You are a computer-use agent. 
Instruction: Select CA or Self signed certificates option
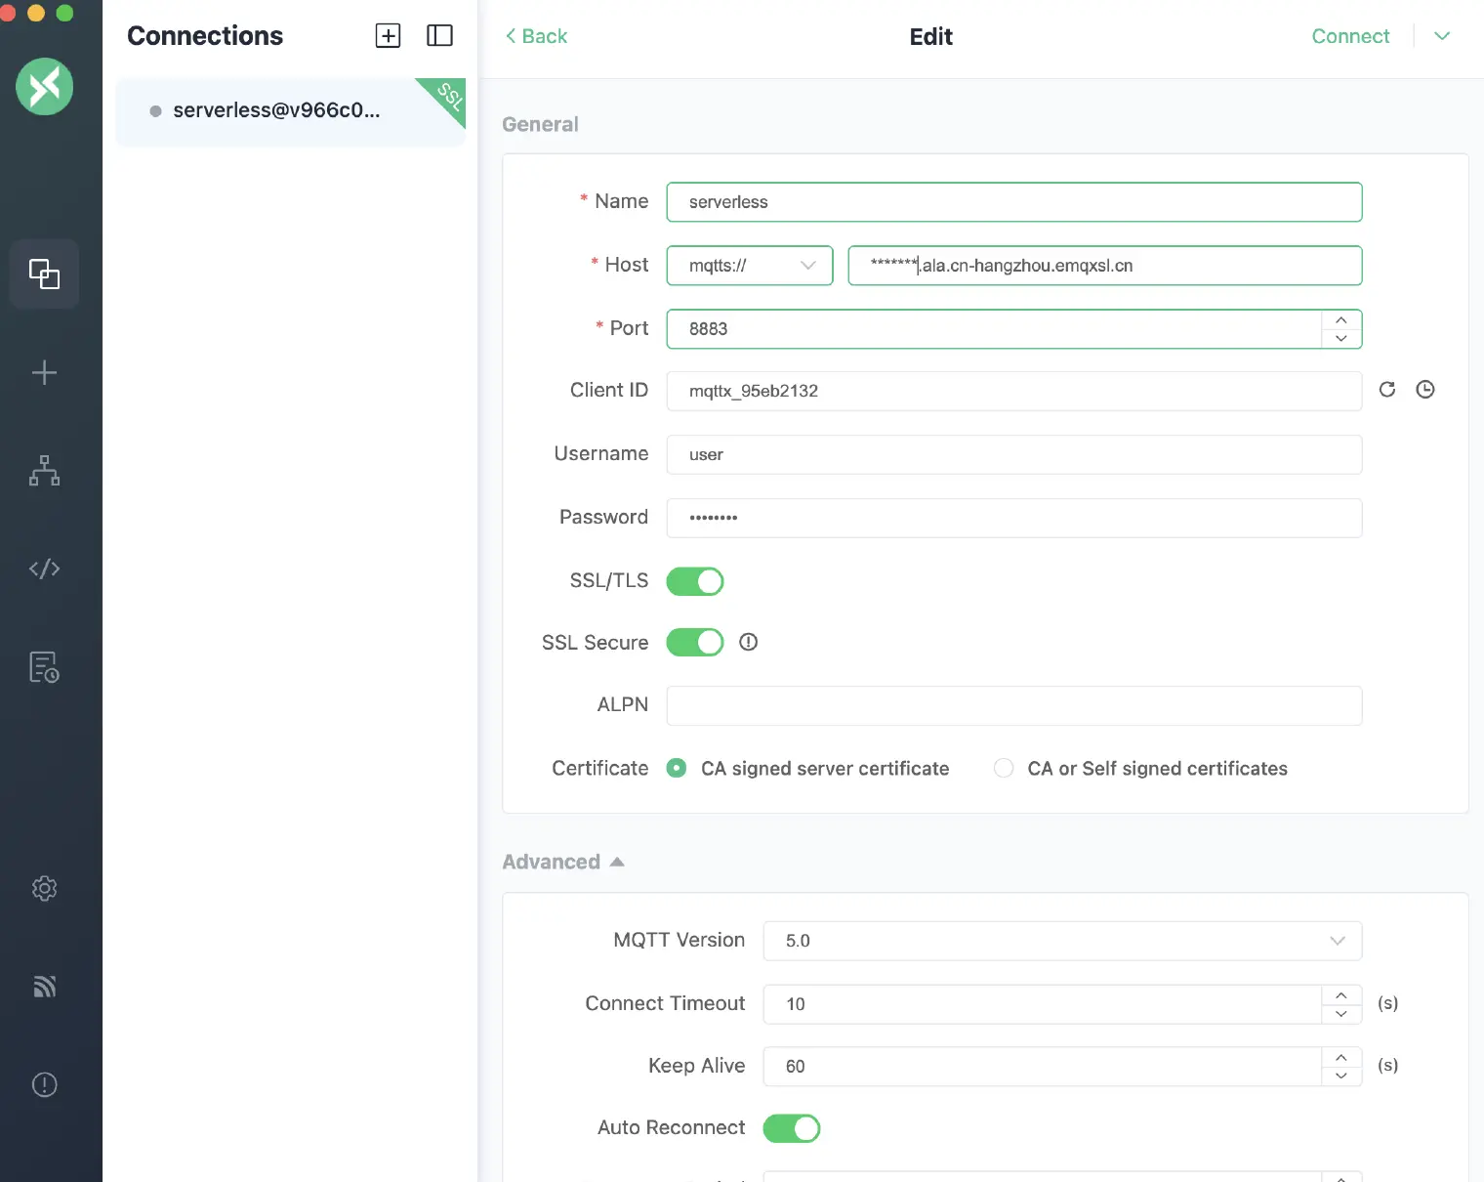[1004, 769]
